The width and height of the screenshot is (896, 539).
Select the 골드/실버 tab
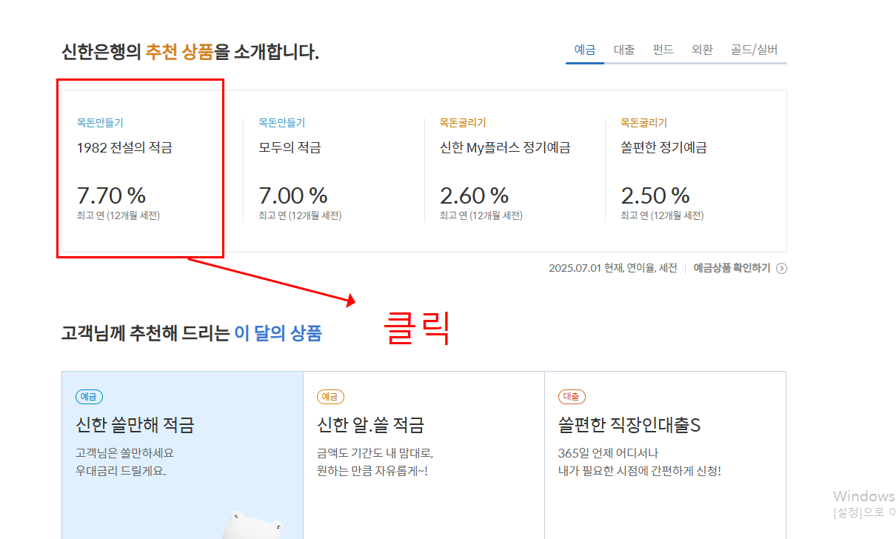click(754, 50)
